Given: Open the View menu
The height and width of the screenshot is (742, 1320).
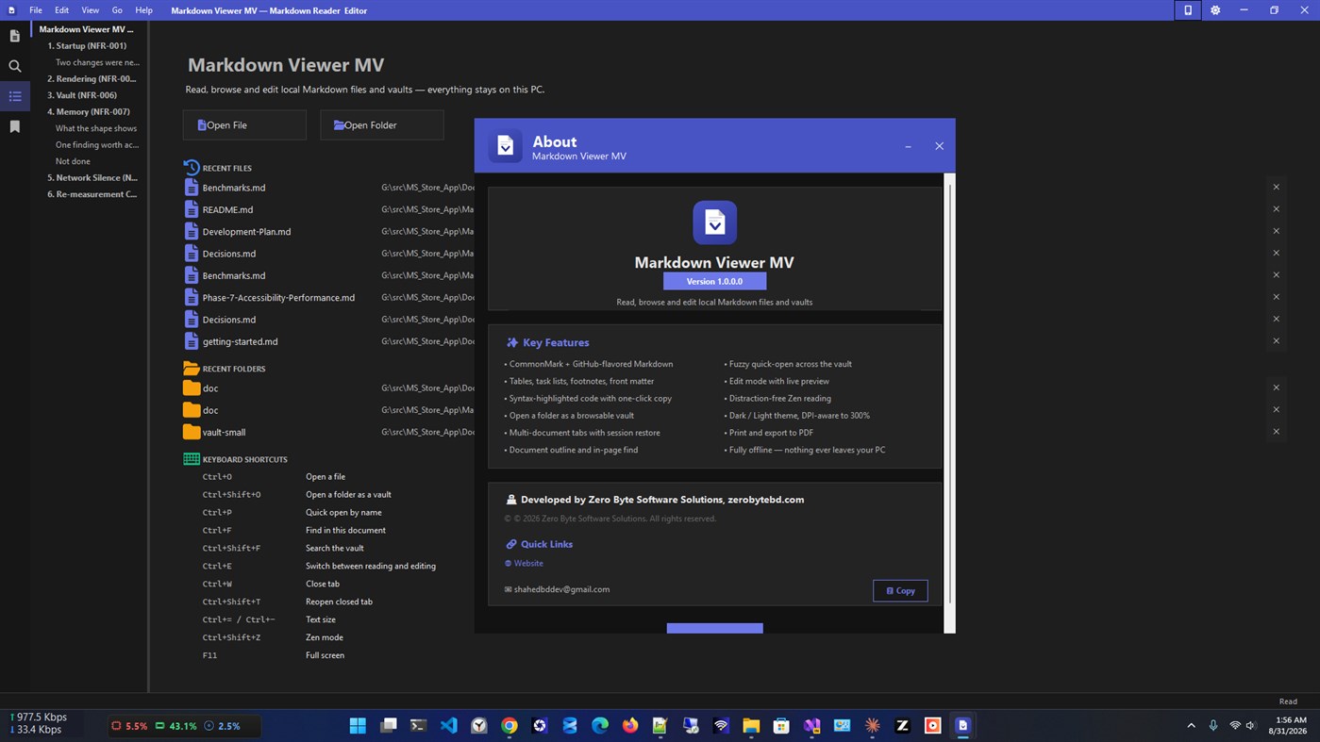Looking at the screenshot, I should 90,10.
